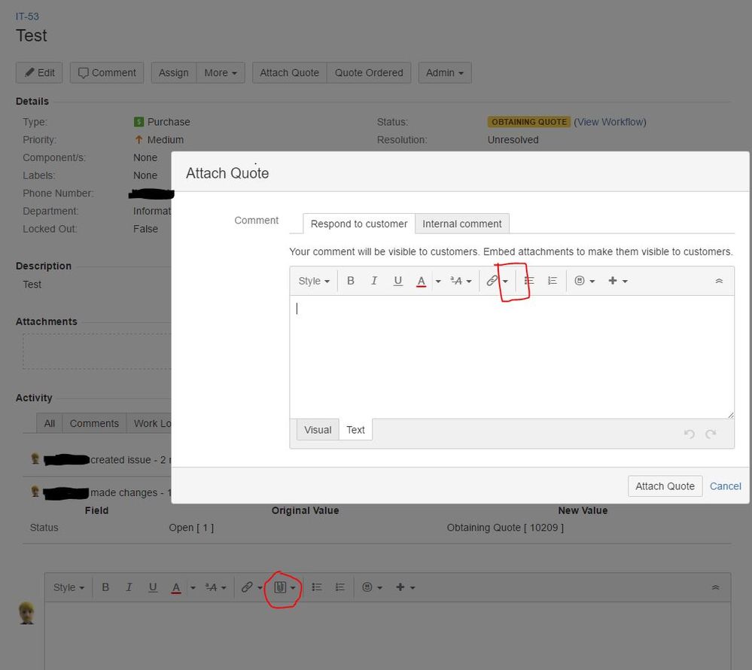Click avatar next to created issue entry
The height and width of the screenshot is (670, 752).
(35, 459)
